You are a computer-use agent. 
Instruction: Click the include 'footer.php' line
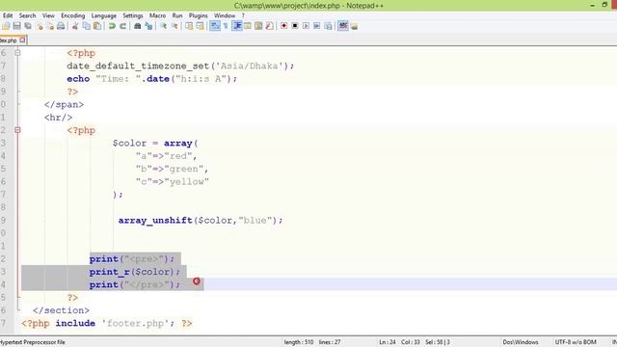click(107, 323)
